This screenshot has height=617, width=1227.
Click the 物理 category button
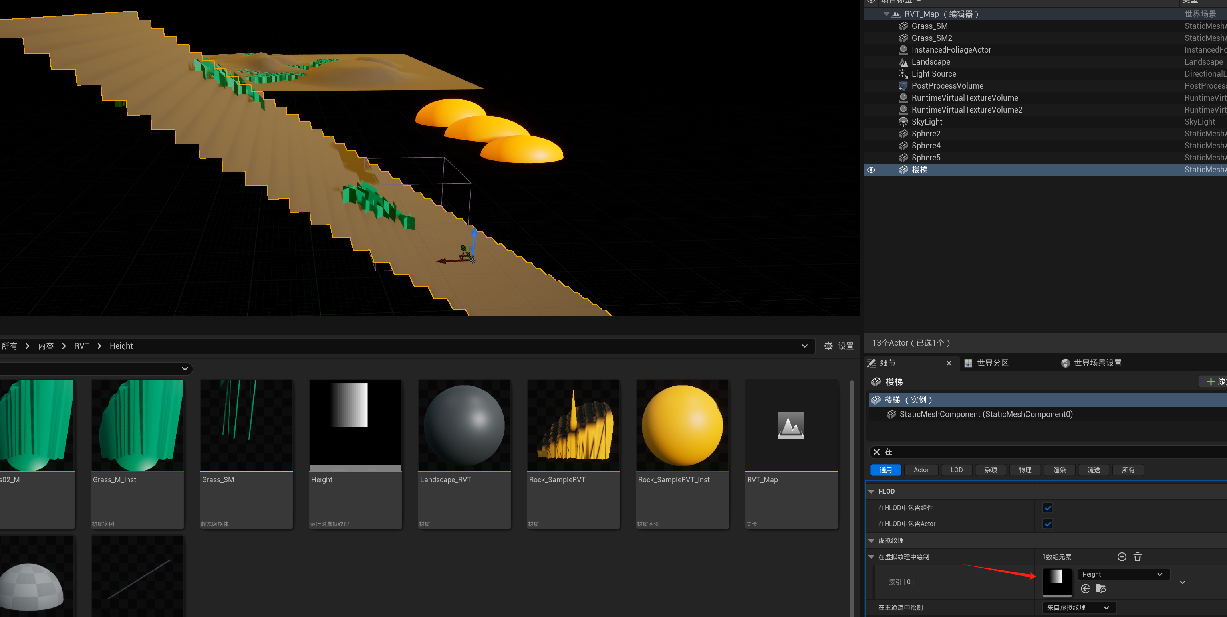pos(1024,470)
